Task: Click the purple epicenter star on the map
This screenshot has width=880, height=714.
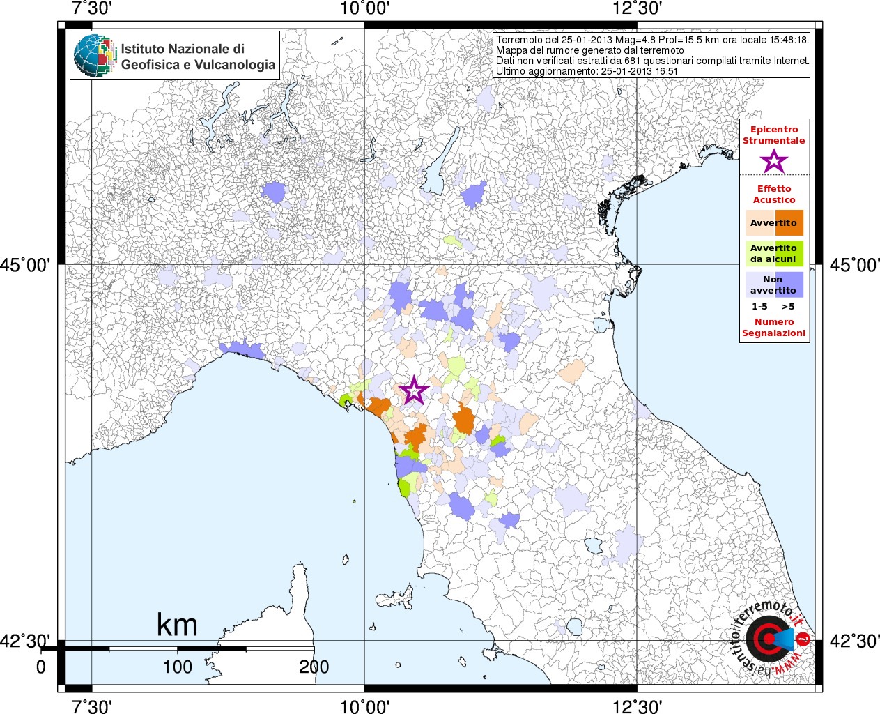Action: point(414,390)
